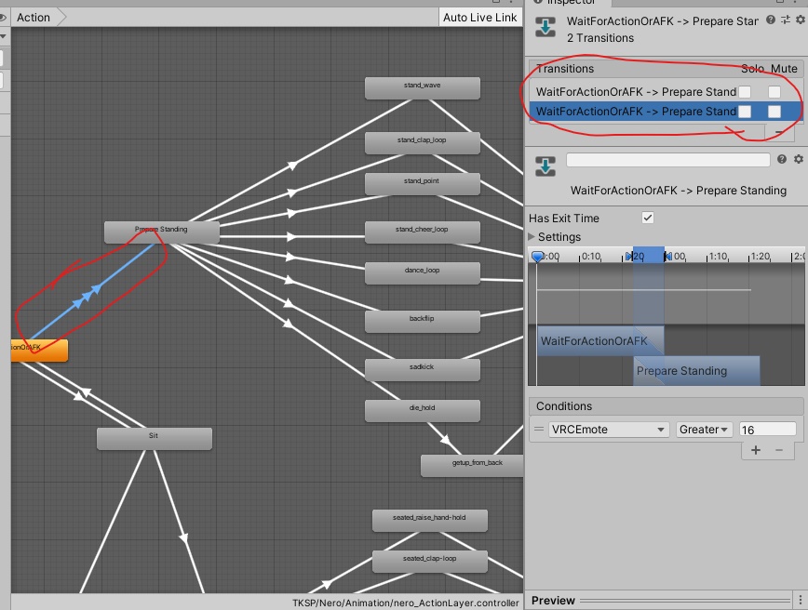Select the sadkick state node
Screen dimensions: 808x610
tap(422, 369)
